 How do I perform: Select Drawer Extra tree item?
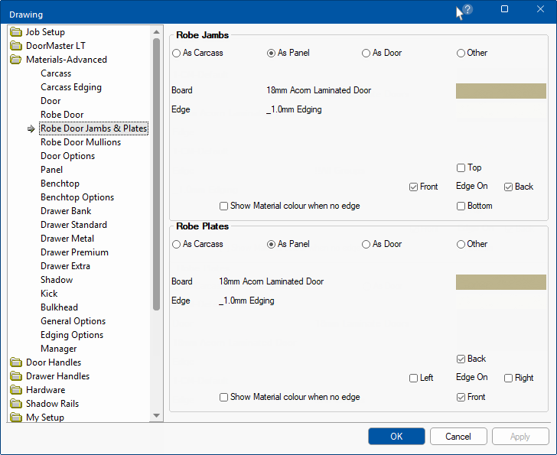coord(65,267)
